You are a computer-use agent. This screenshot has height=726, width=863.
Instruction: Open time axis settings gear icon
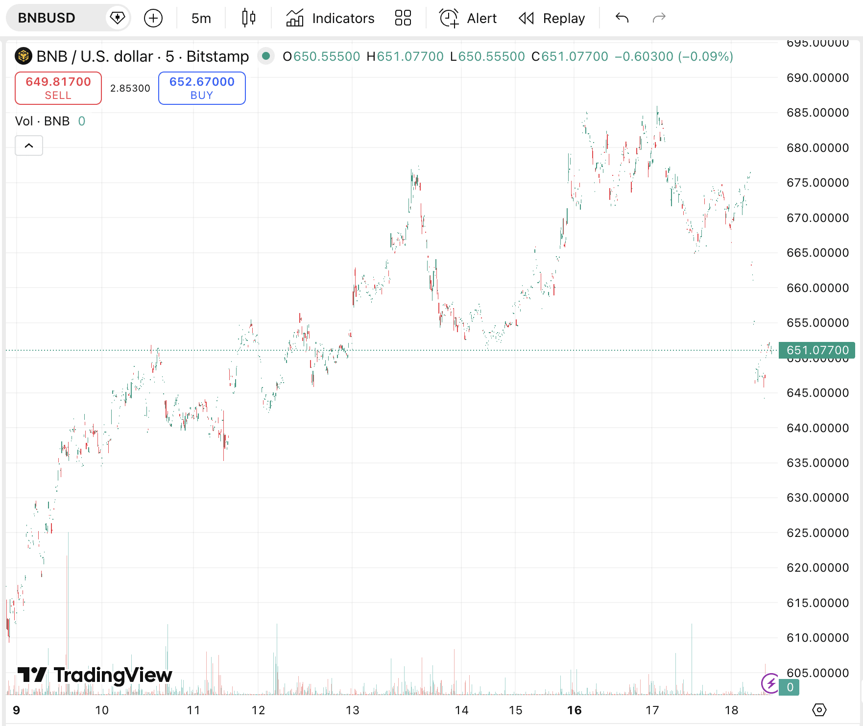(819, 709)
